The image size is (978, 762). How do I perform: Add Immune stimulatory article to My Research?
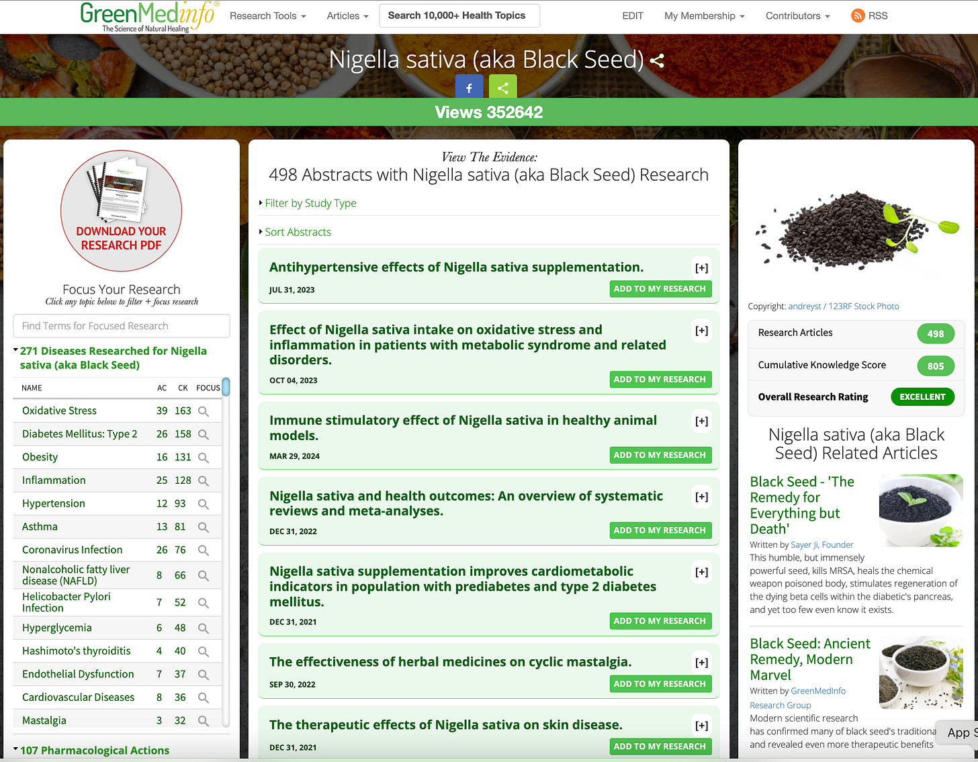660,456
